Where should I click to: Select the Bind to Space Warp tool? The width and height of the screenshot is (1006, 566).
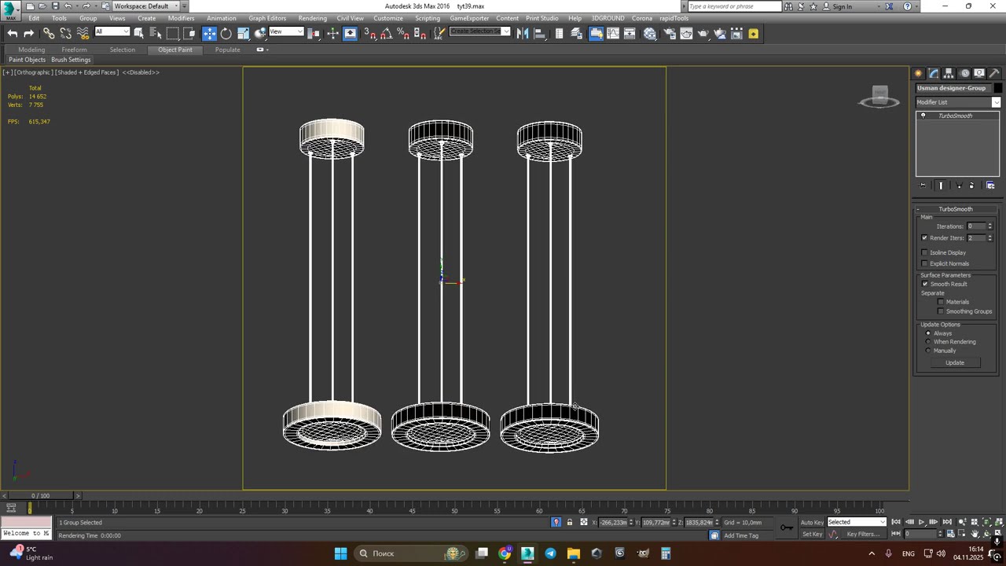tap(83, 33)
